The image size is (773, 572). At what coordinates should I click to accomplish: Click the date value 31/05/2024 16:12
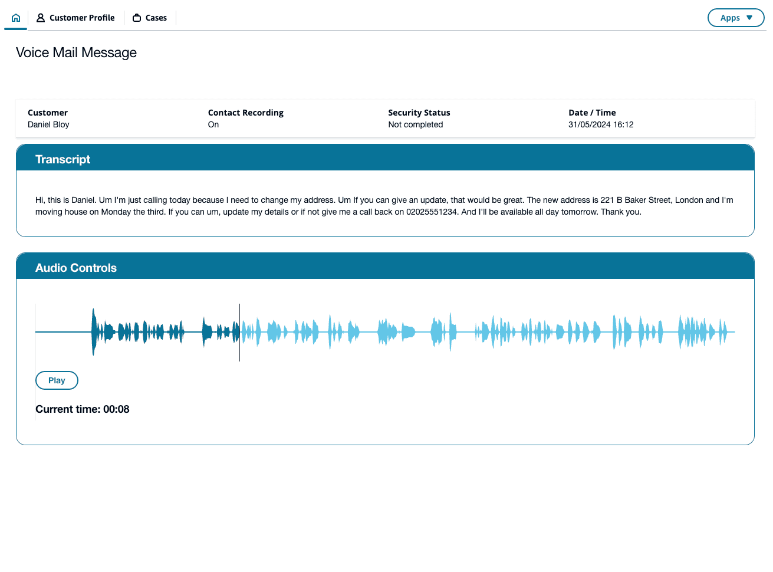[x=600, y=124]
